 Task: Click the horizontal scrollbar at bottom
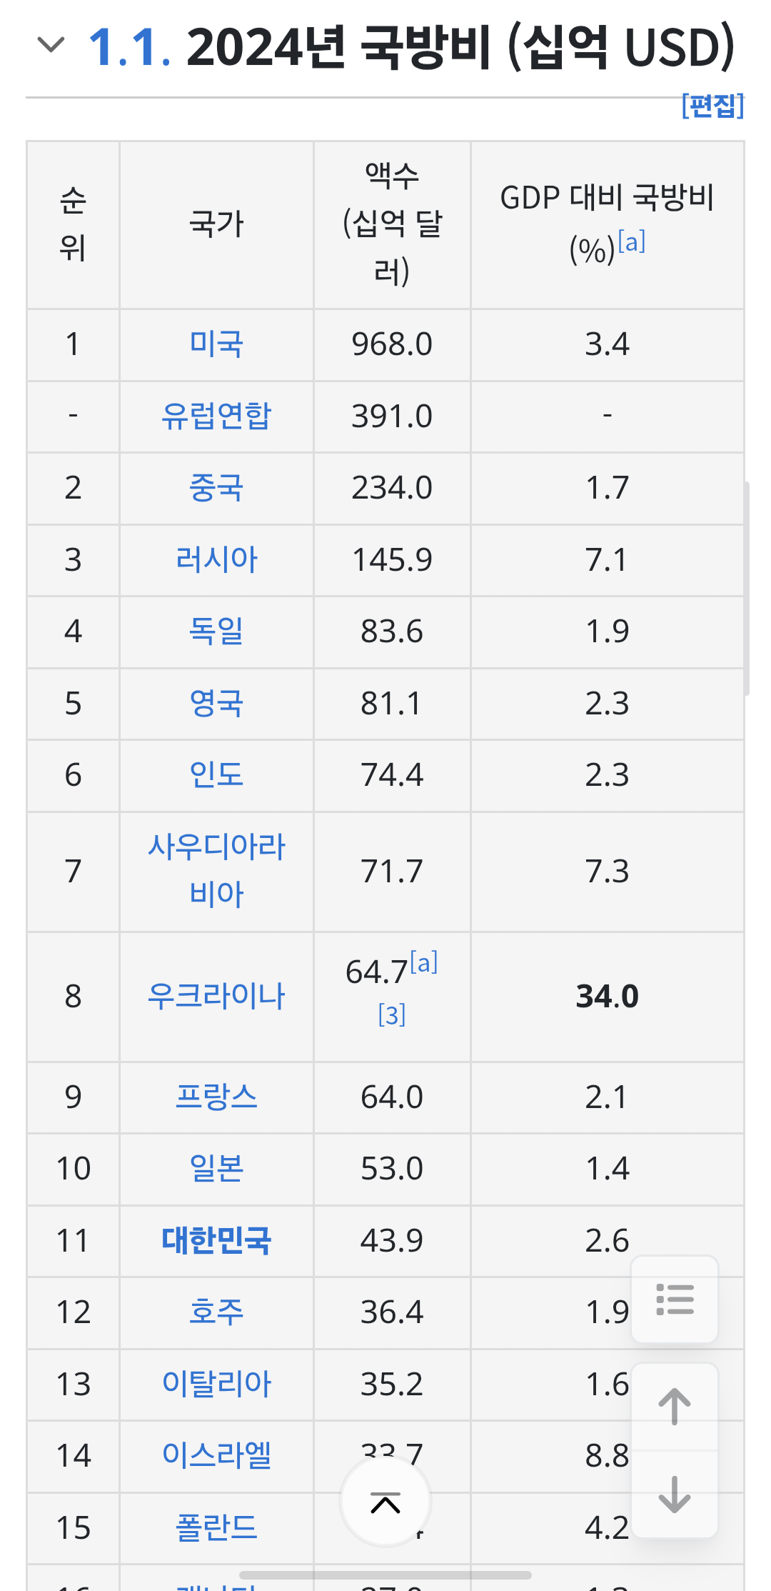click(x=385, y=1575)
